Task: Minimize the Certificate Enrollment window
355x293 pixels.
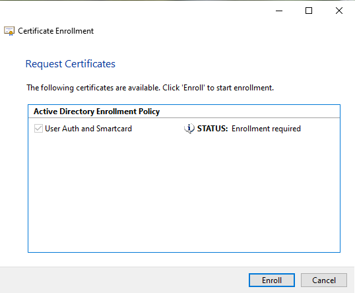Action: (x=279, y=11)
